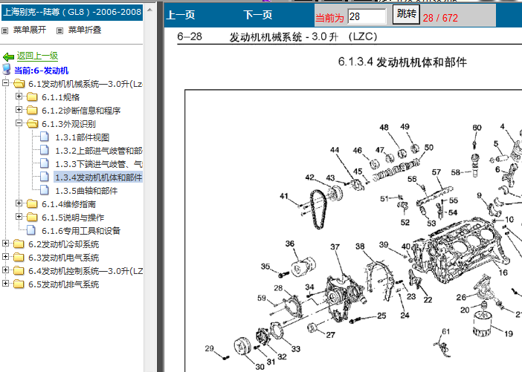
Task: Click the computer icon beside 当前:6-发动机
Action: [7, 70]
